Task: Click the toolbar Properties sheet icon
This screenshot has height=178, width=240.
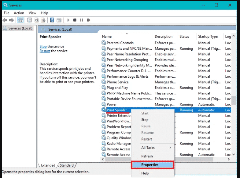Action: (29, 20)
